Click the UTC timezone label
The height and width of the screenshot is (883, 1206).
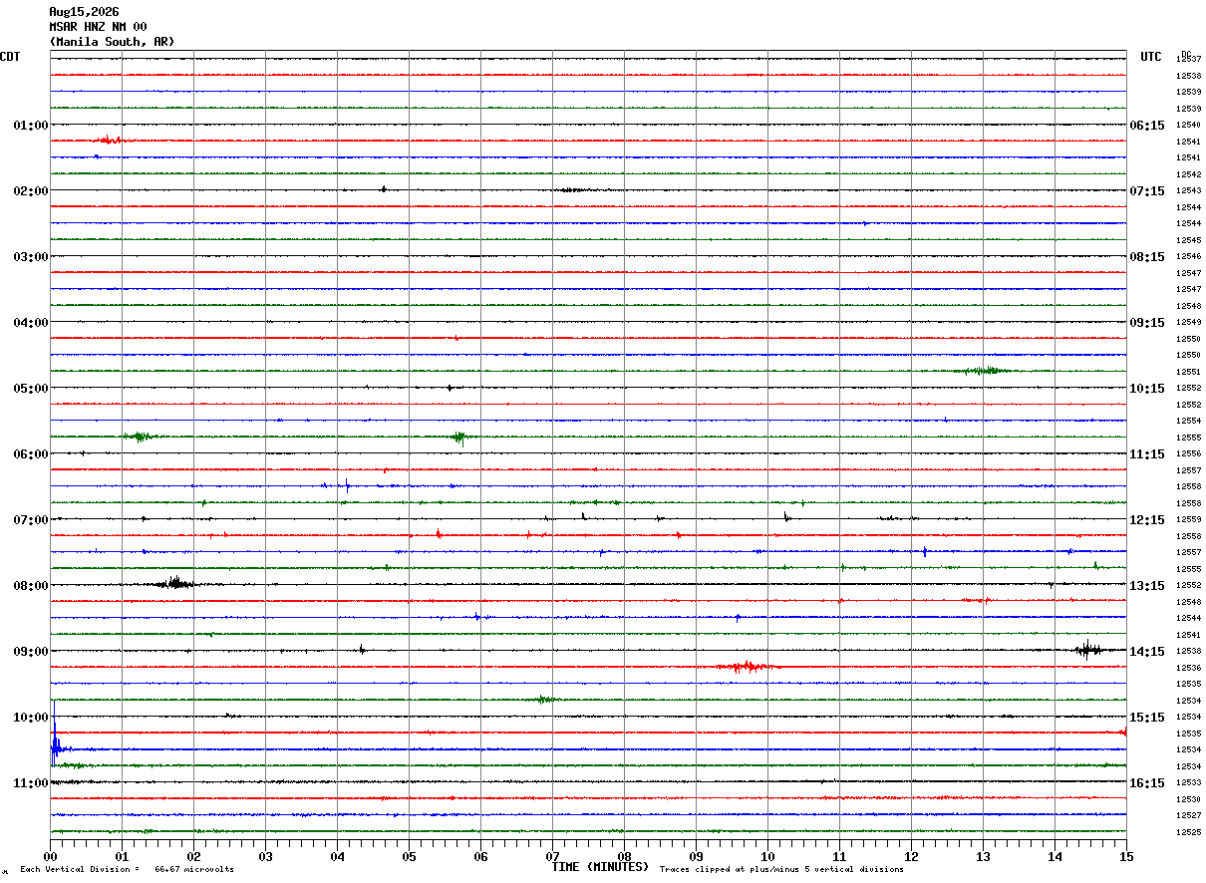coord(1151,57)
